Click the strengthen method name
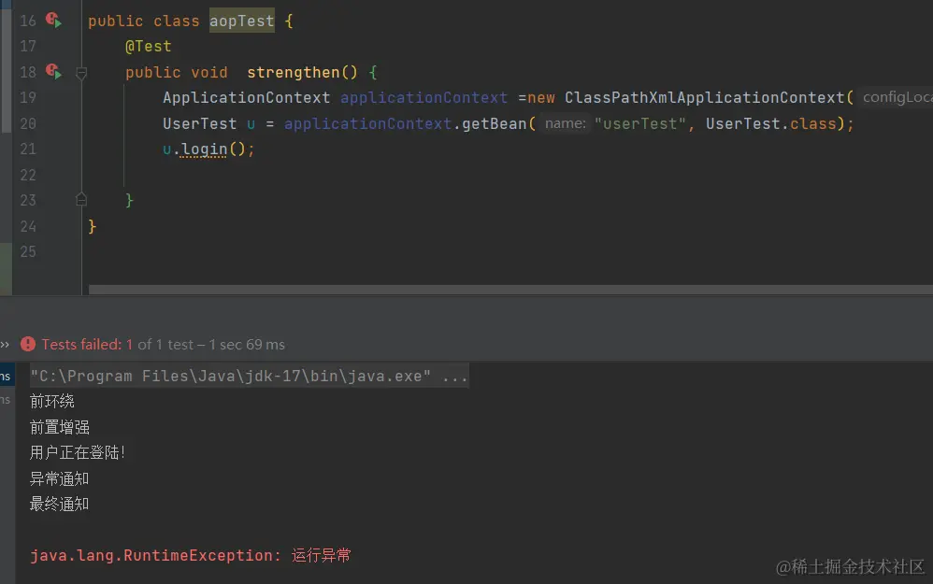 click(293, 73)
